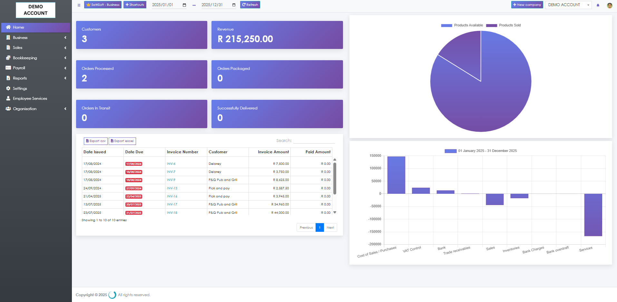617x302 pixels.
Task: Click the Home house icon in sidebar
Action: [8, 27]
